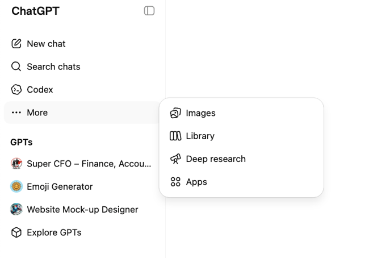The image size is (369, 258).
Task: Click the Codex icon in sidebar
Action: click(x=16, y=90)
